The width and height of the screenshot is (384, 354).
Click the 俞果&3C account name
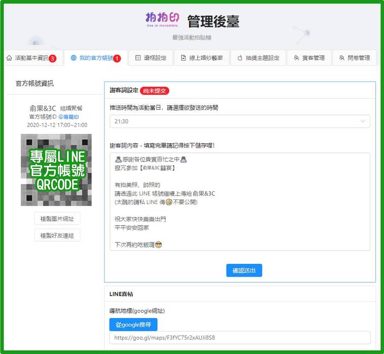tap(43, 108)
